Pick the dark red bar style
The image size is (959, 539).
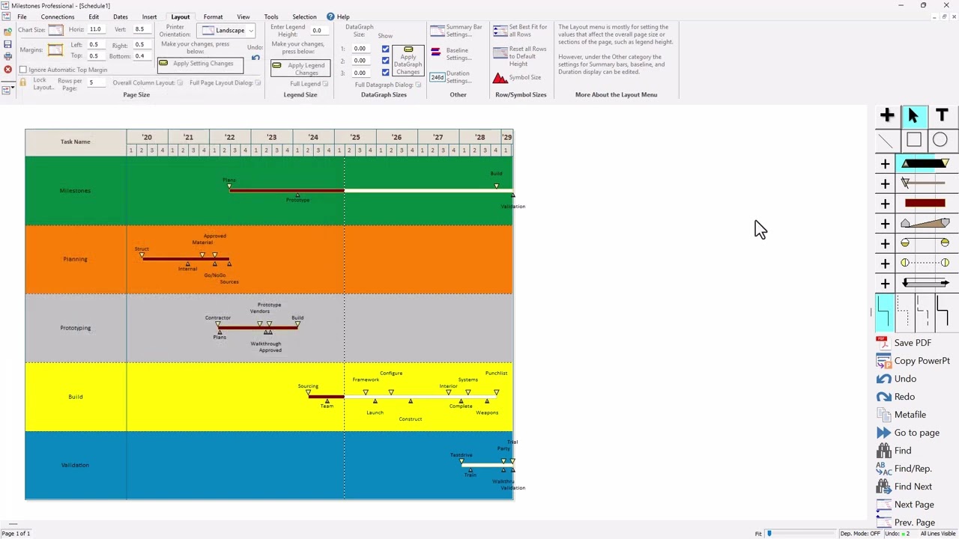click(925, 203)
